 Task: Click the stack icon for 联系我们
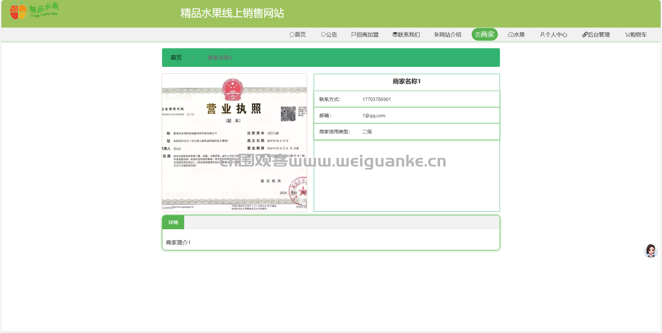(x=395, y=34)
